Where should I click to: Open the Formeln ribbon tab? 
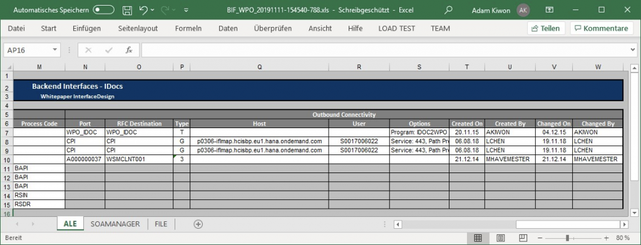[188, 29]
